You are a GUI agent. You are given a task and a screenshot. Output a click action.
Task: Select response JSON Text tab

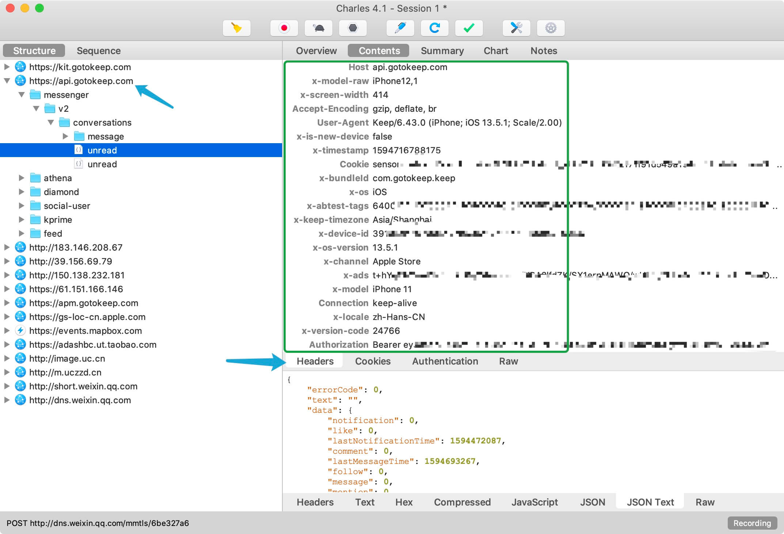650,502
